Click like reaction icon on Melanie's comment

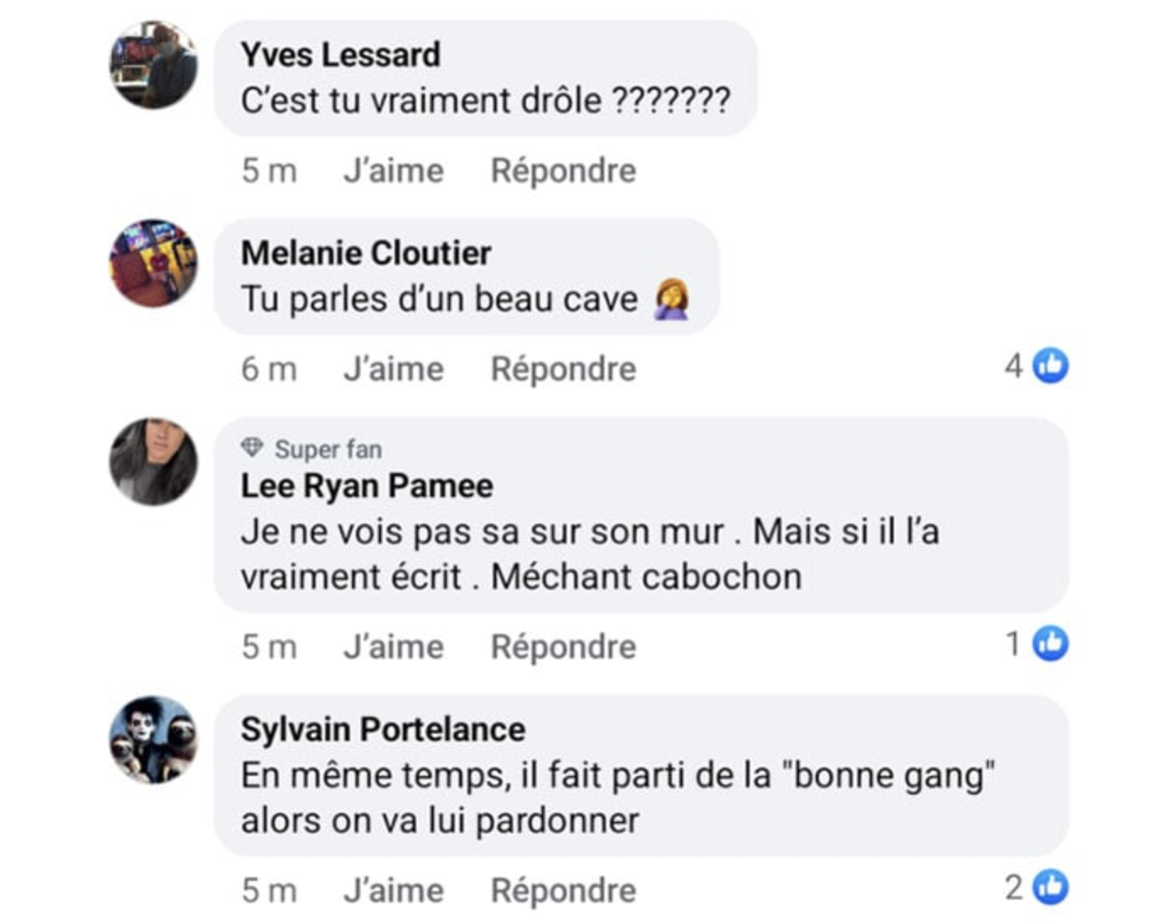click(1050, 366)
